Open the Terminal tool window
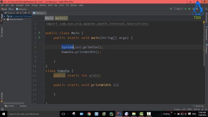Image resolution: width=208 pixels, height=117 pixels. coord(22,106)
